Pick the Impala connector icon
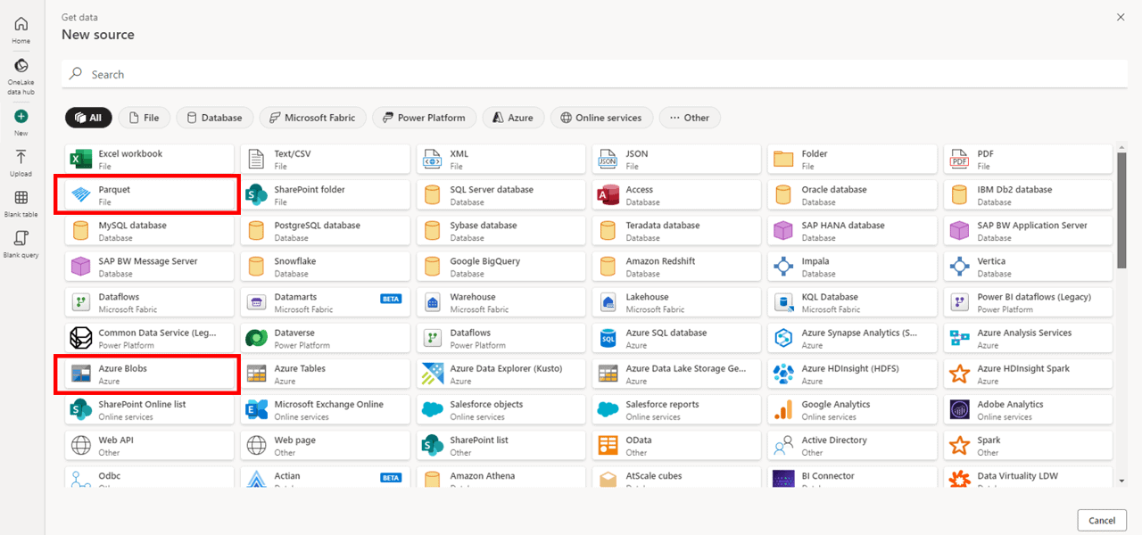 (x=784, y=267)
